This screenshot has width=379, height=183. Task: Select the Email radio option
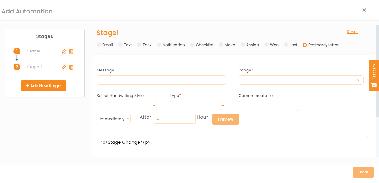coord(99,45)
